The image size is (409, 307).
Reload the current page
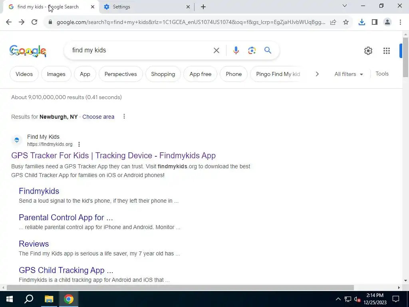coord(34,22)
